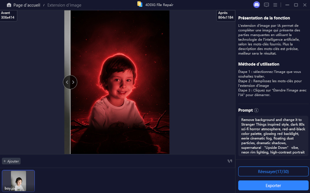Open the hamburger menu icon
The width and height of the screenshot is (310, 193).
275,5
